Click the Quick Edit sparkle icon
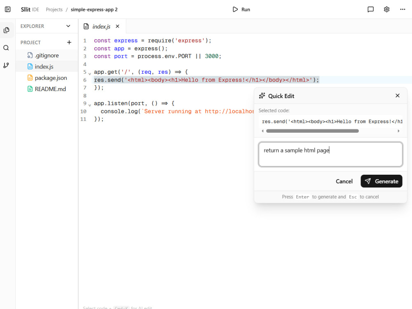This screenshot has height=309, width=412. (262, 96)
